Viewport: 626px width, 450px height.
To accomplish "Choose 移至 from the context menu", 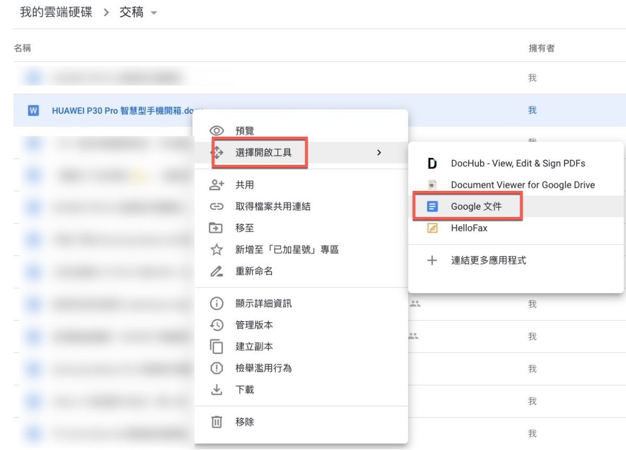I will pos(301,228).
